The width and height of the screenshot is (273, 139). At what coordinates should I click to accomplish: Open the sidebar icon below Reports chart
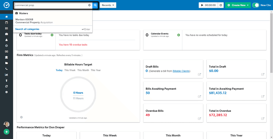click(6, 81)
